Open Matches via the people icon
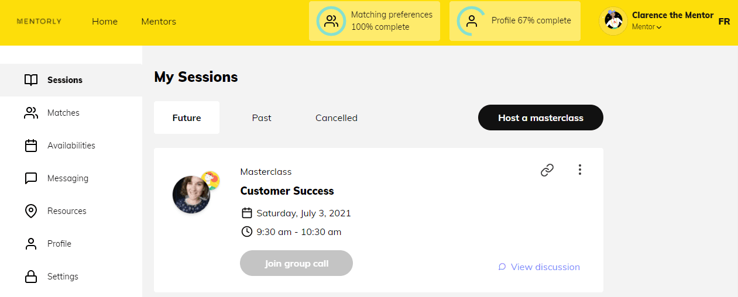This screenshot has width=738, height=297. tap(31, 113)
